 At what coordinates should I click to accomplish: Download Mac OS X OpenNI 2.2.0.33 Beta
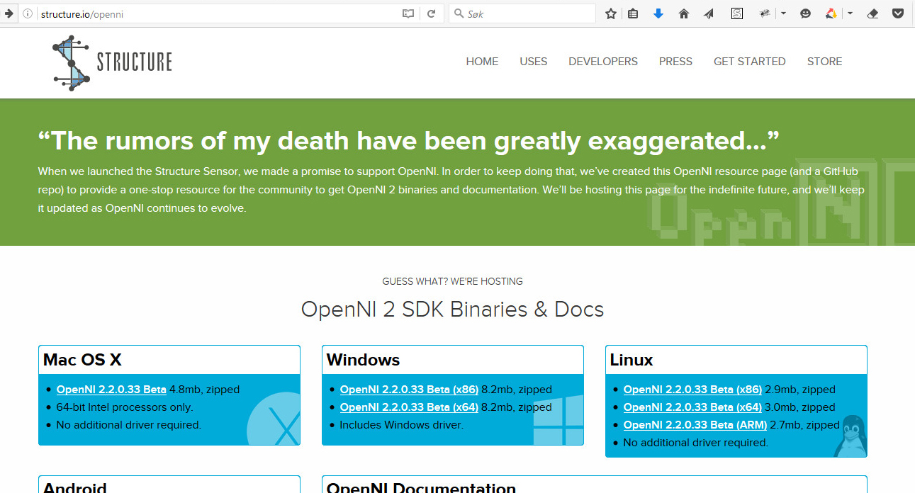(111, 390)
